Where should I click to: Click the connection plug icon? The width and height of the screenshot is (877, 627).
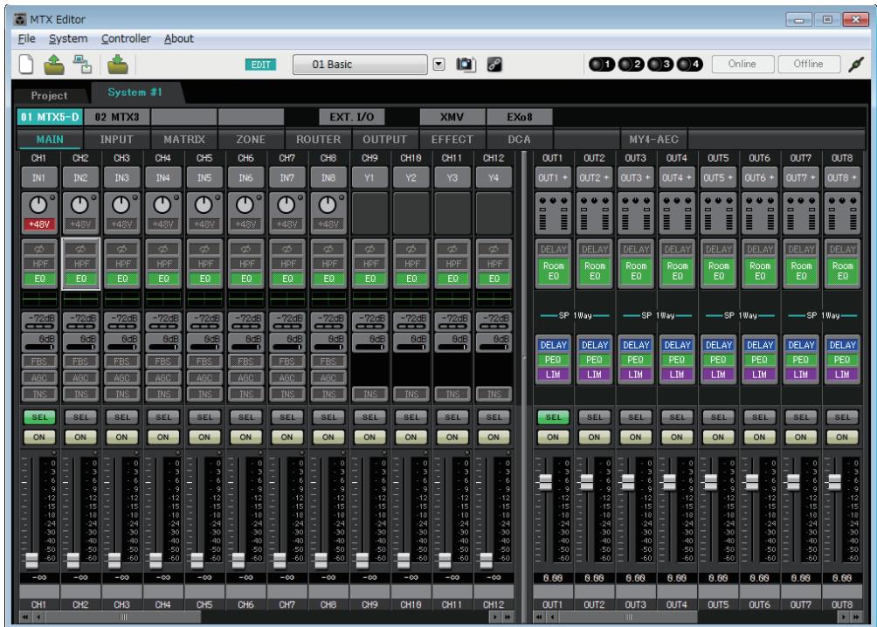pos(856,65)
